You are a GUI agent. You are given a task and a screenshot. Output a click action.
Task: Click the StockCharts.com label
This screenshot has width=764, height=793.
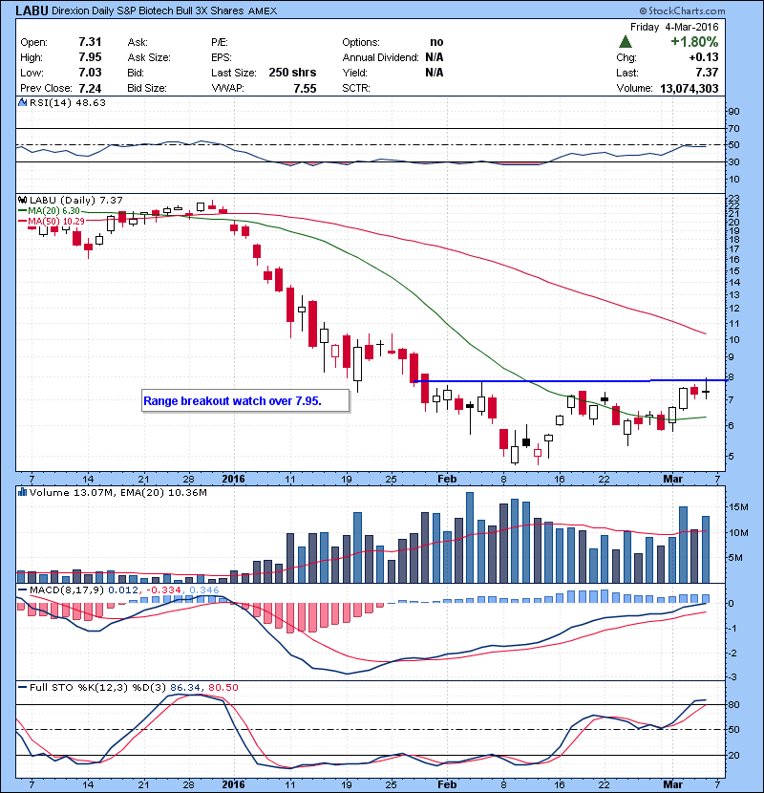tap(682, 11)
